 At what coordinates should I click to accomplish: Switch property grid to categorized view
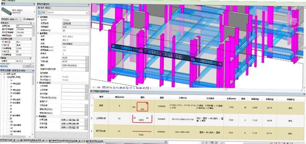(40, 12)
